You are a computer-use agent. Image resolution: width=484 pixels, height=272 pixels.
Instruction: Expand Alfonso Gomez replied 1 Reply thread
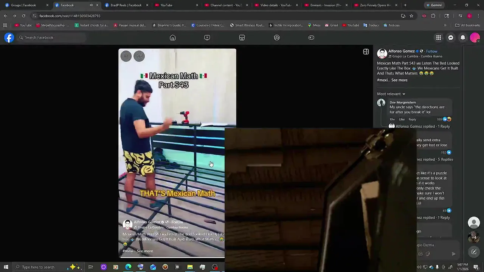pyautogui.click(x=423, y=127)
